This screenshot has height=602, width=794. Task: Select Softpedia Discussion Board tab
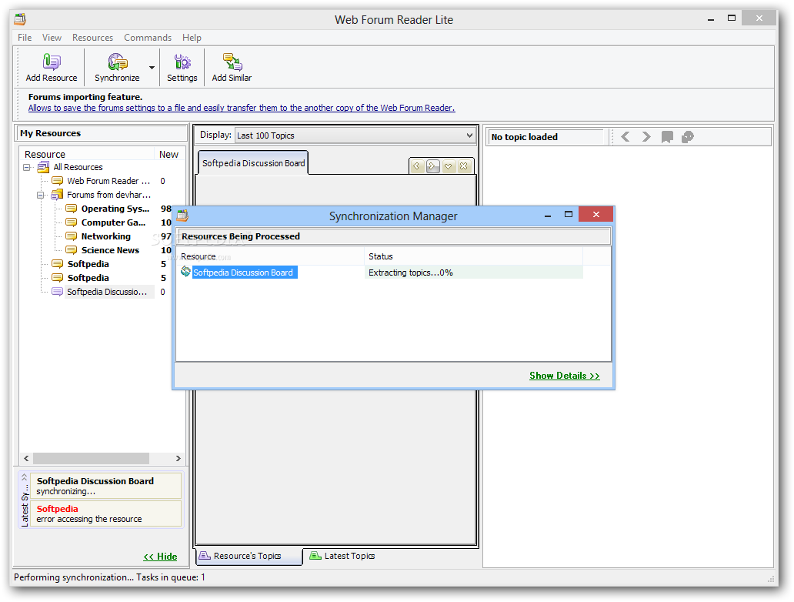pyautogui.click(x=253, y=163)
